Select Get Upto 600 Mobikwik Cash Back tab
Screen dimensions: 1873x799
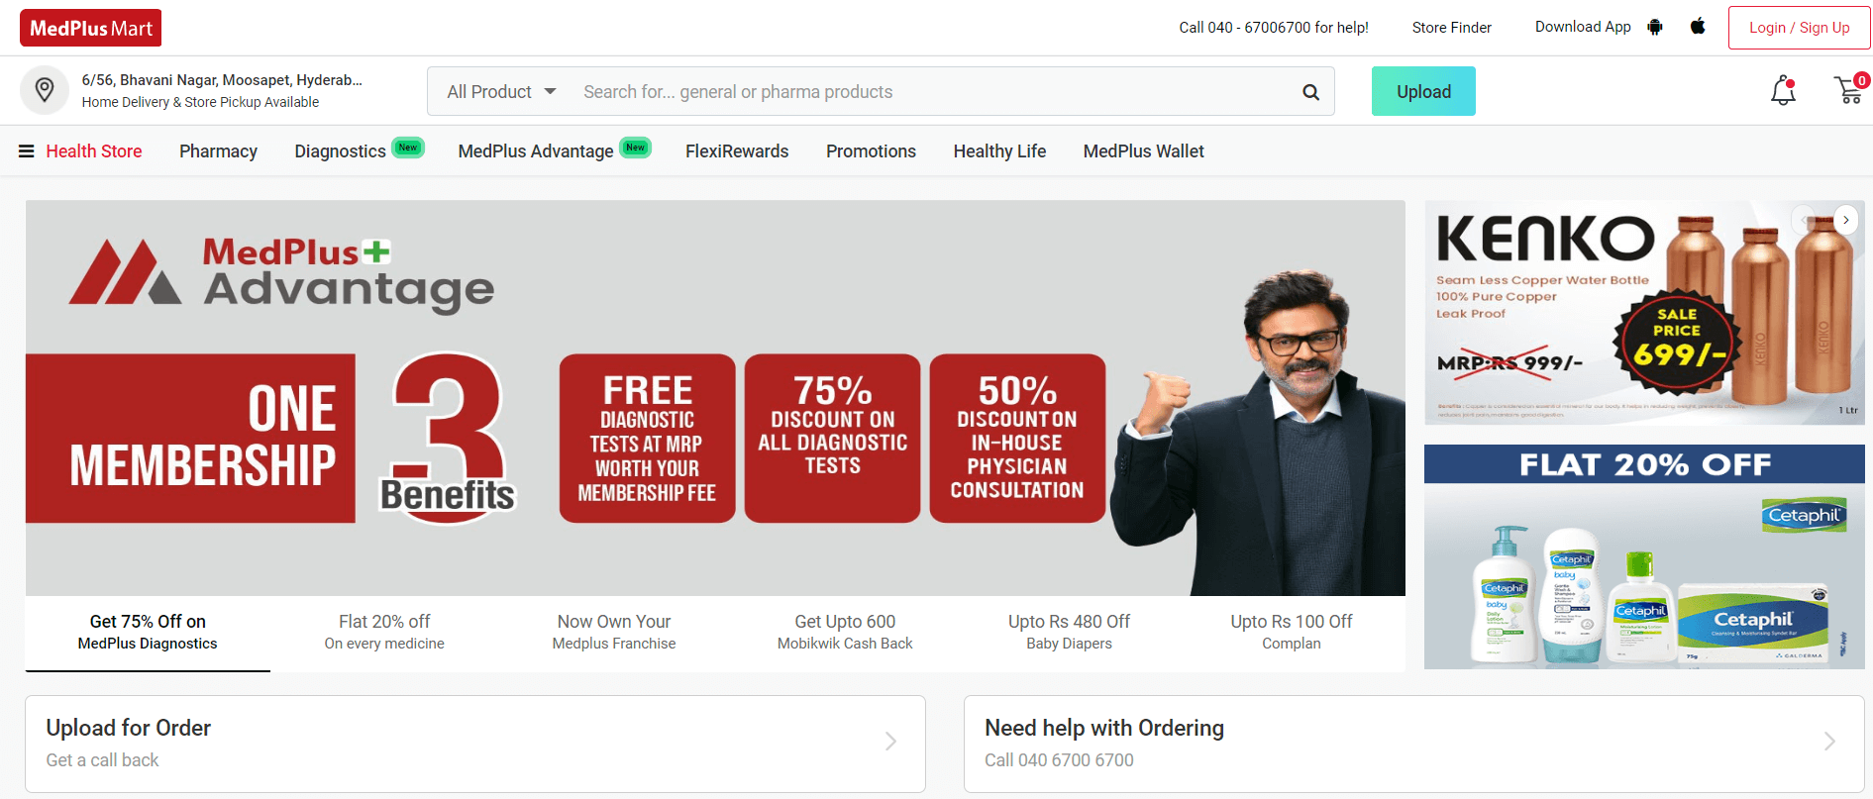point(845,632)
